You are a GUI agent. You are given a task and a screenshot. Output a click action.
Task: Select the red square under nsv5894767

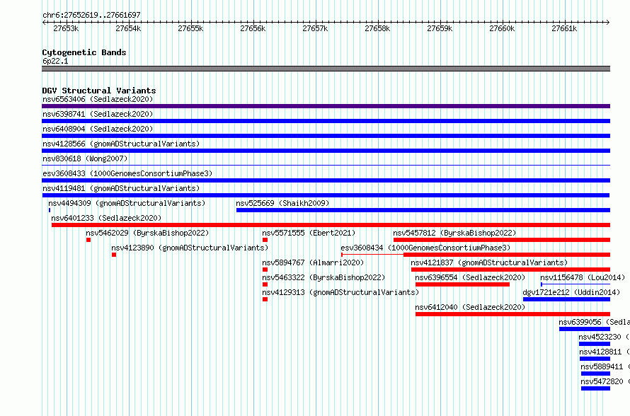point(265,270)
